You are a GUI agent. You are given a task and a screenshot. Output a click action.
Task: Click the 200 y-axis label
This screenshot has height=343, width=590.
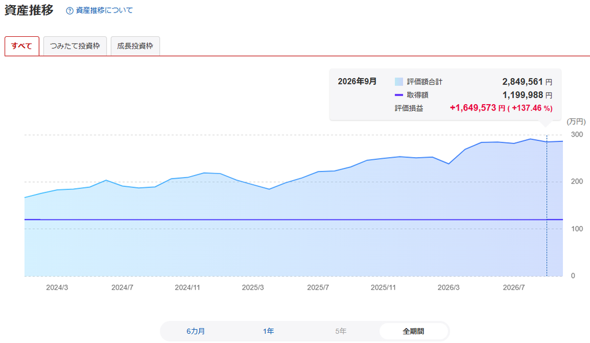577,181
